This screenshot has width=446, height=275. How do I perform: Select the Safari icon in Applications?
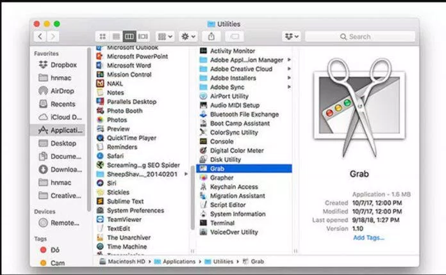(x=101, y=155)
